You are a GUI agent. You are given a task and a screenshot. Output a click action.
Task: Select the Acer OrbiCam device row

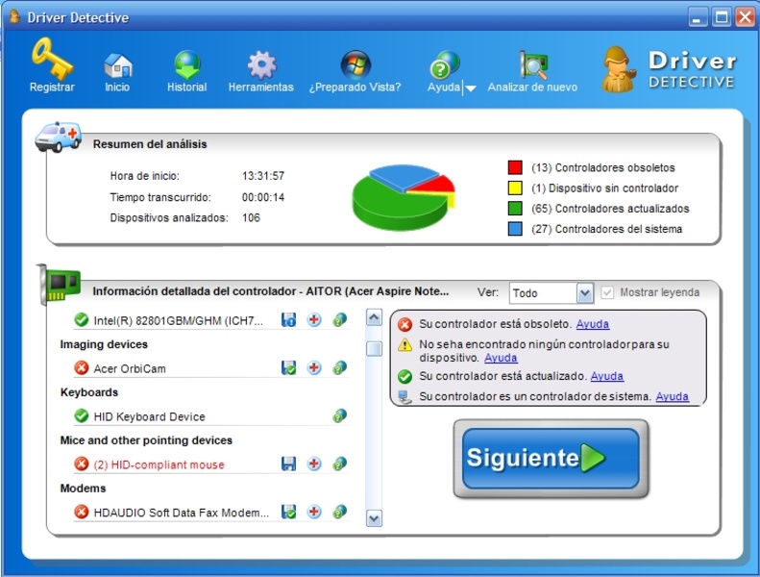(210, 368)
